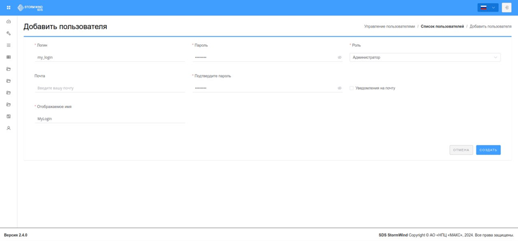Click the Версия 2.4.0 footer text
The height and width of the screenshot is (241, 518).
15,235
